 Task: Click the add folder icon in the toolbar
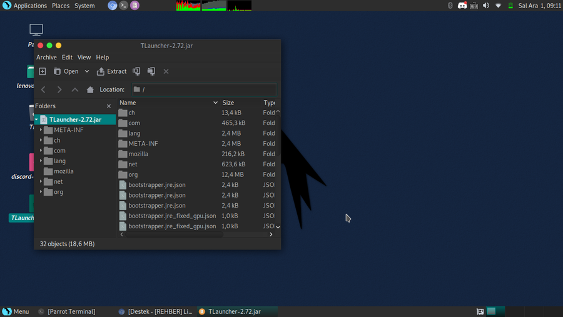tap(151, 71)
